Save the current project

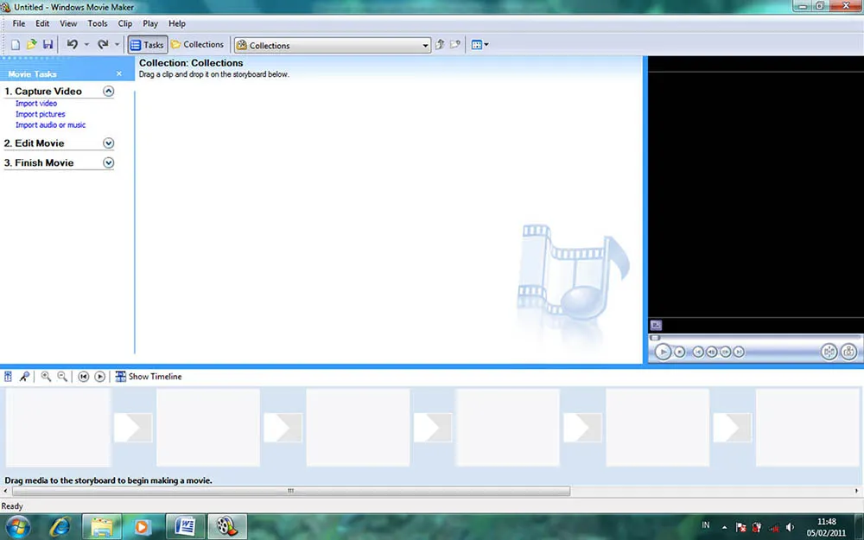coord(48,44)
